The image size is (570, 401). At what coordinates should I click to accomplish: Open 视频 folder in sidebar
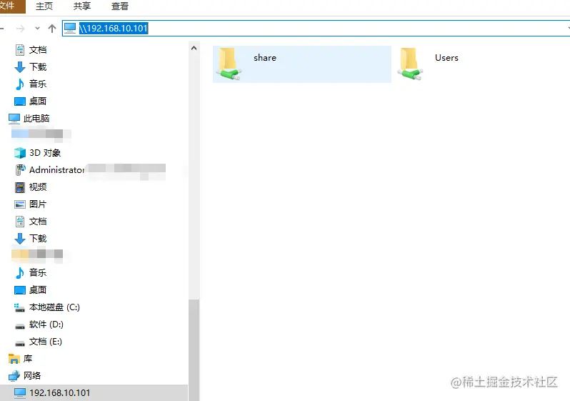38,187
